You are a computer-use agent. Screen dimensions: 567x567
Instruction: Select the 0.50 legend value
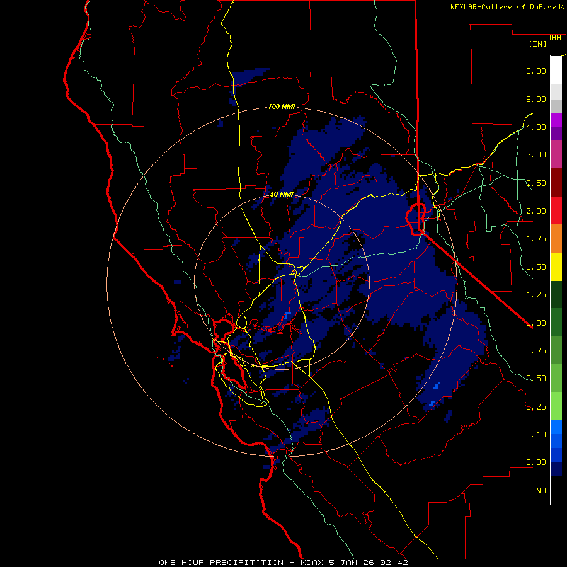coord(536,379)
